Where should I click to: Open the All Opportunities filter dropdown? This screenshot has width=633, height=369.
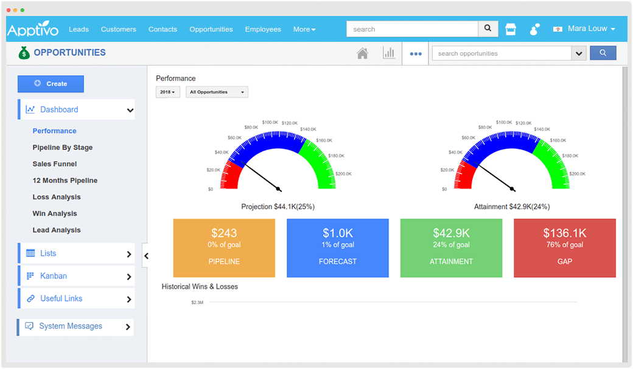217,92
